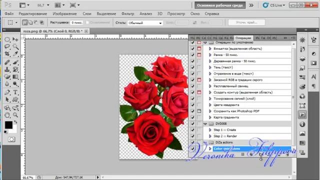Select the Lasso tool
This screenshot has width=320, height=180.
7,46
